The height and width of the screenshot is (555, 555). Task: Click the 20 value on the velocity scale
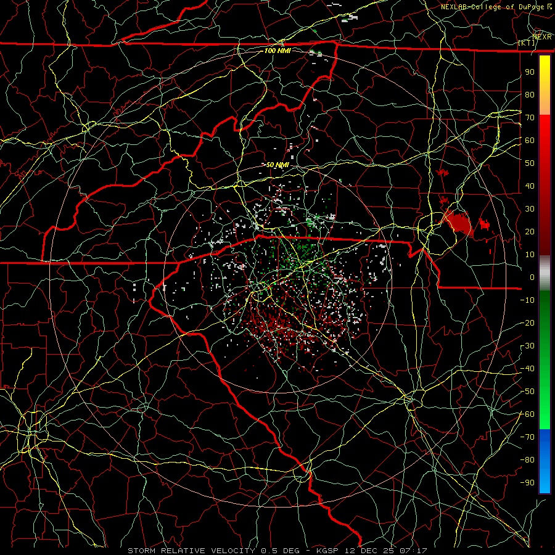(x=530, y=232)
